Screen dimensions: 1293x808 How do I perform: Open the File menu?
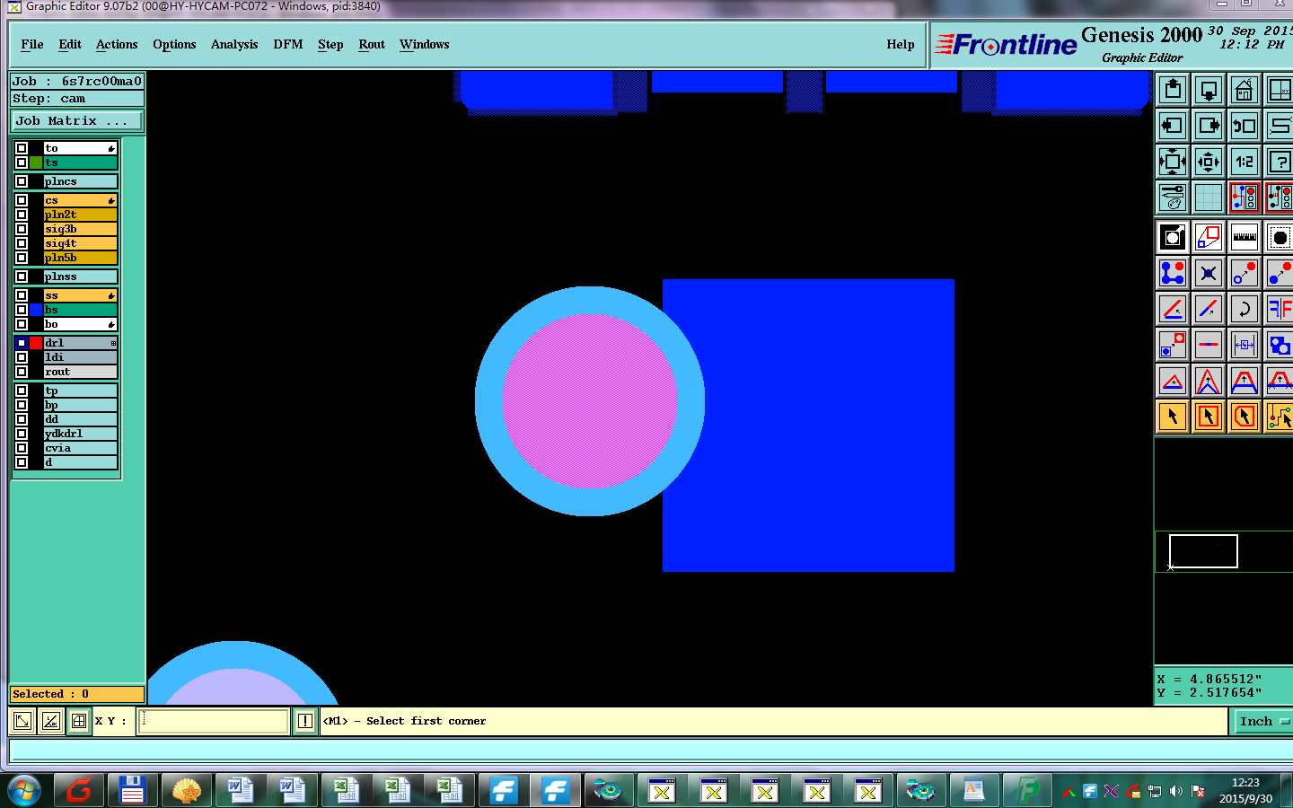[x=32, y=44]
